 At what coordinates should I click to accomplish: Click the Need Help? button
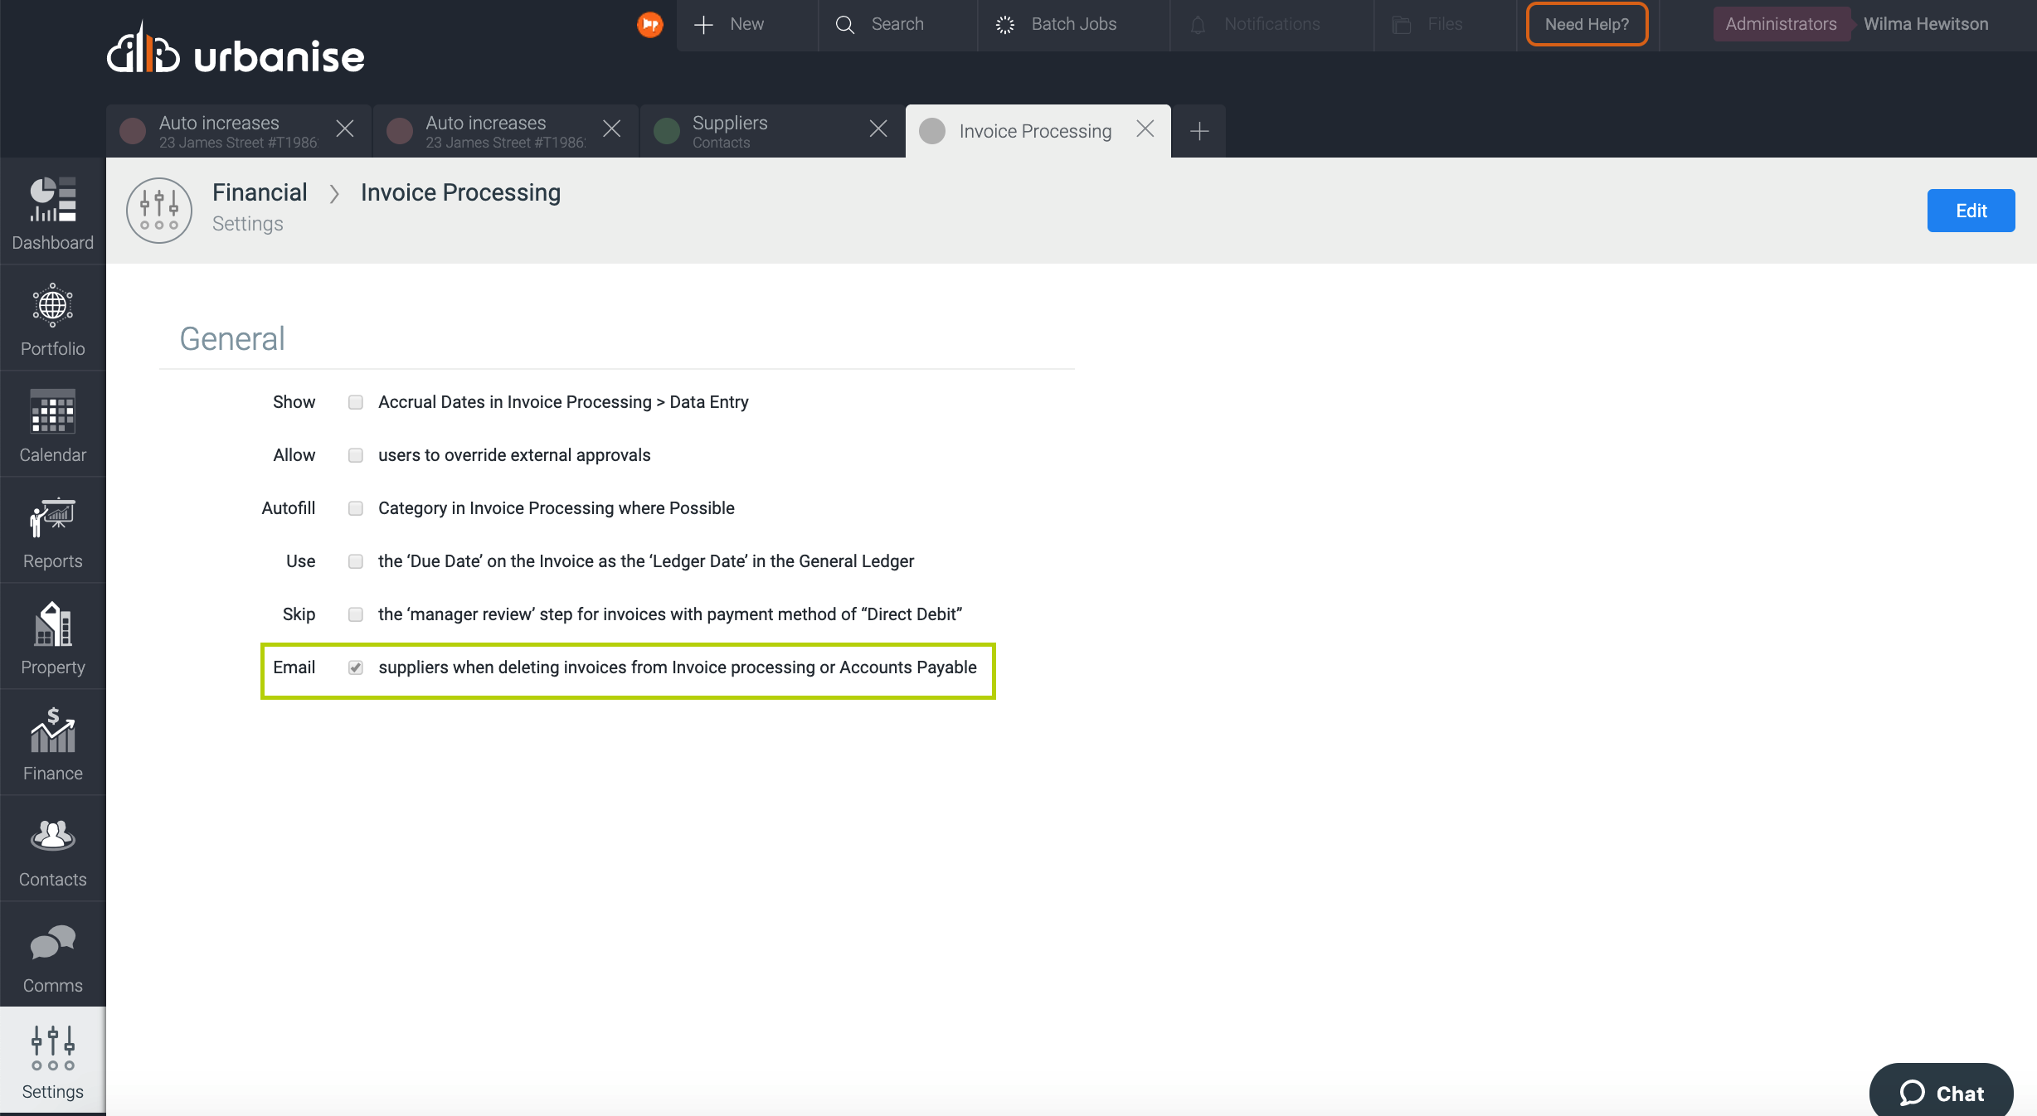[x=1586, y=24]
